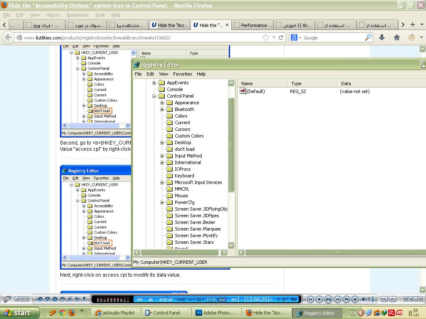Image resolution: width=426 pixels, height=319 pixels.
Task: Click the jetAudio MC button
Action: point(384,299)
